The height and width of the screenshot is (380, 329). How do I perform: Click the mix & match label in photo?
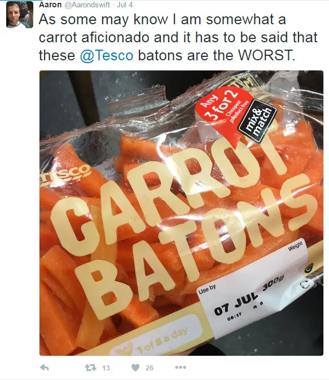(258, 121)
